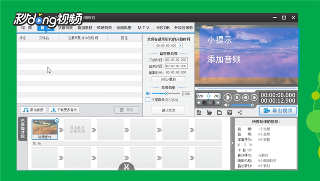Minimize the application window
Image resolution: width=320 pixels, height=181 pixels.
click(275, 18)
